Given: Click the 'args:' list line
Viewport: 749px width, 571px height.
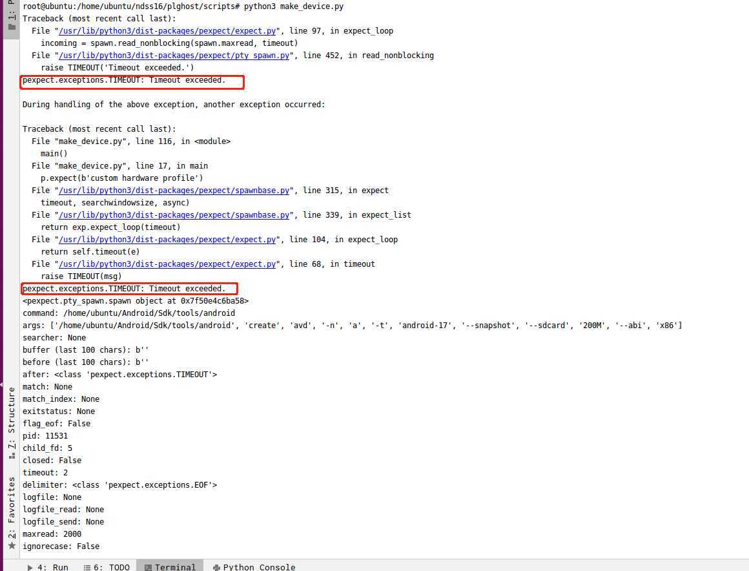Looking at the screenshot, I should click(353, 326).
